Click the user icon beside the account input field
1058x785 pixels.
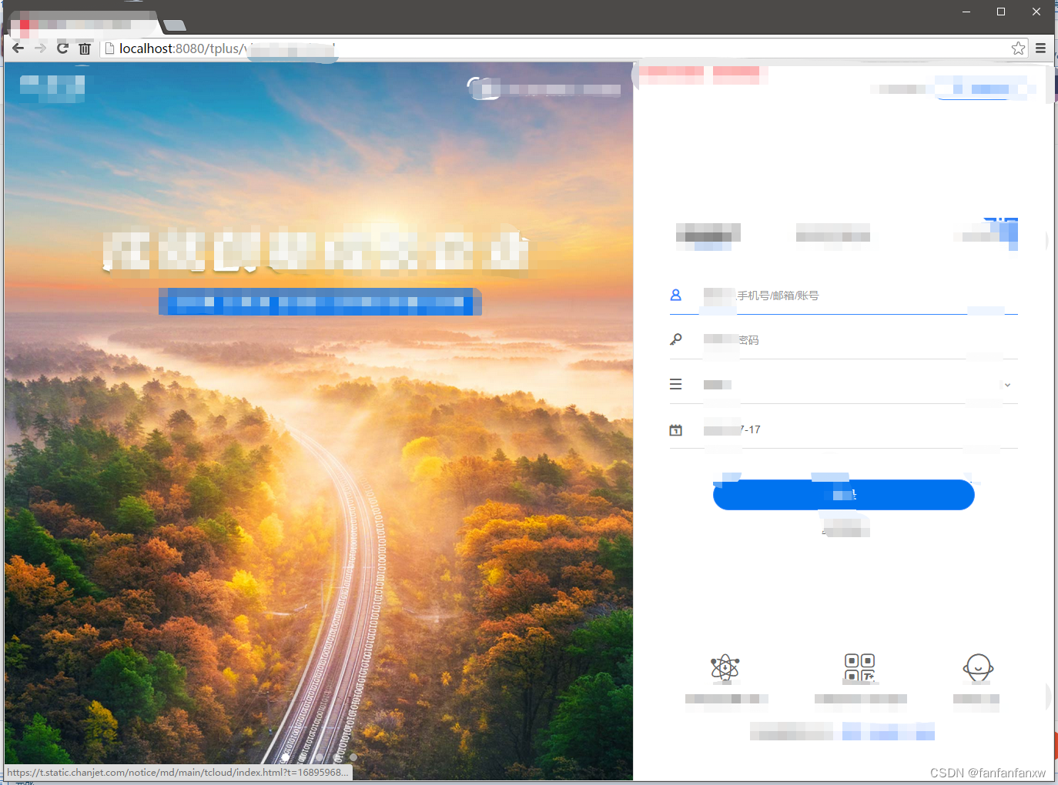point(675,294)
